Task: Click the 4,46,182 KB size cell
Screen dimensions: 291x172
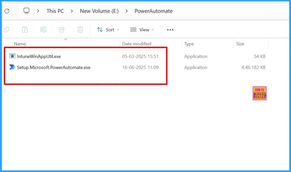Action: (x=253, y=67)
